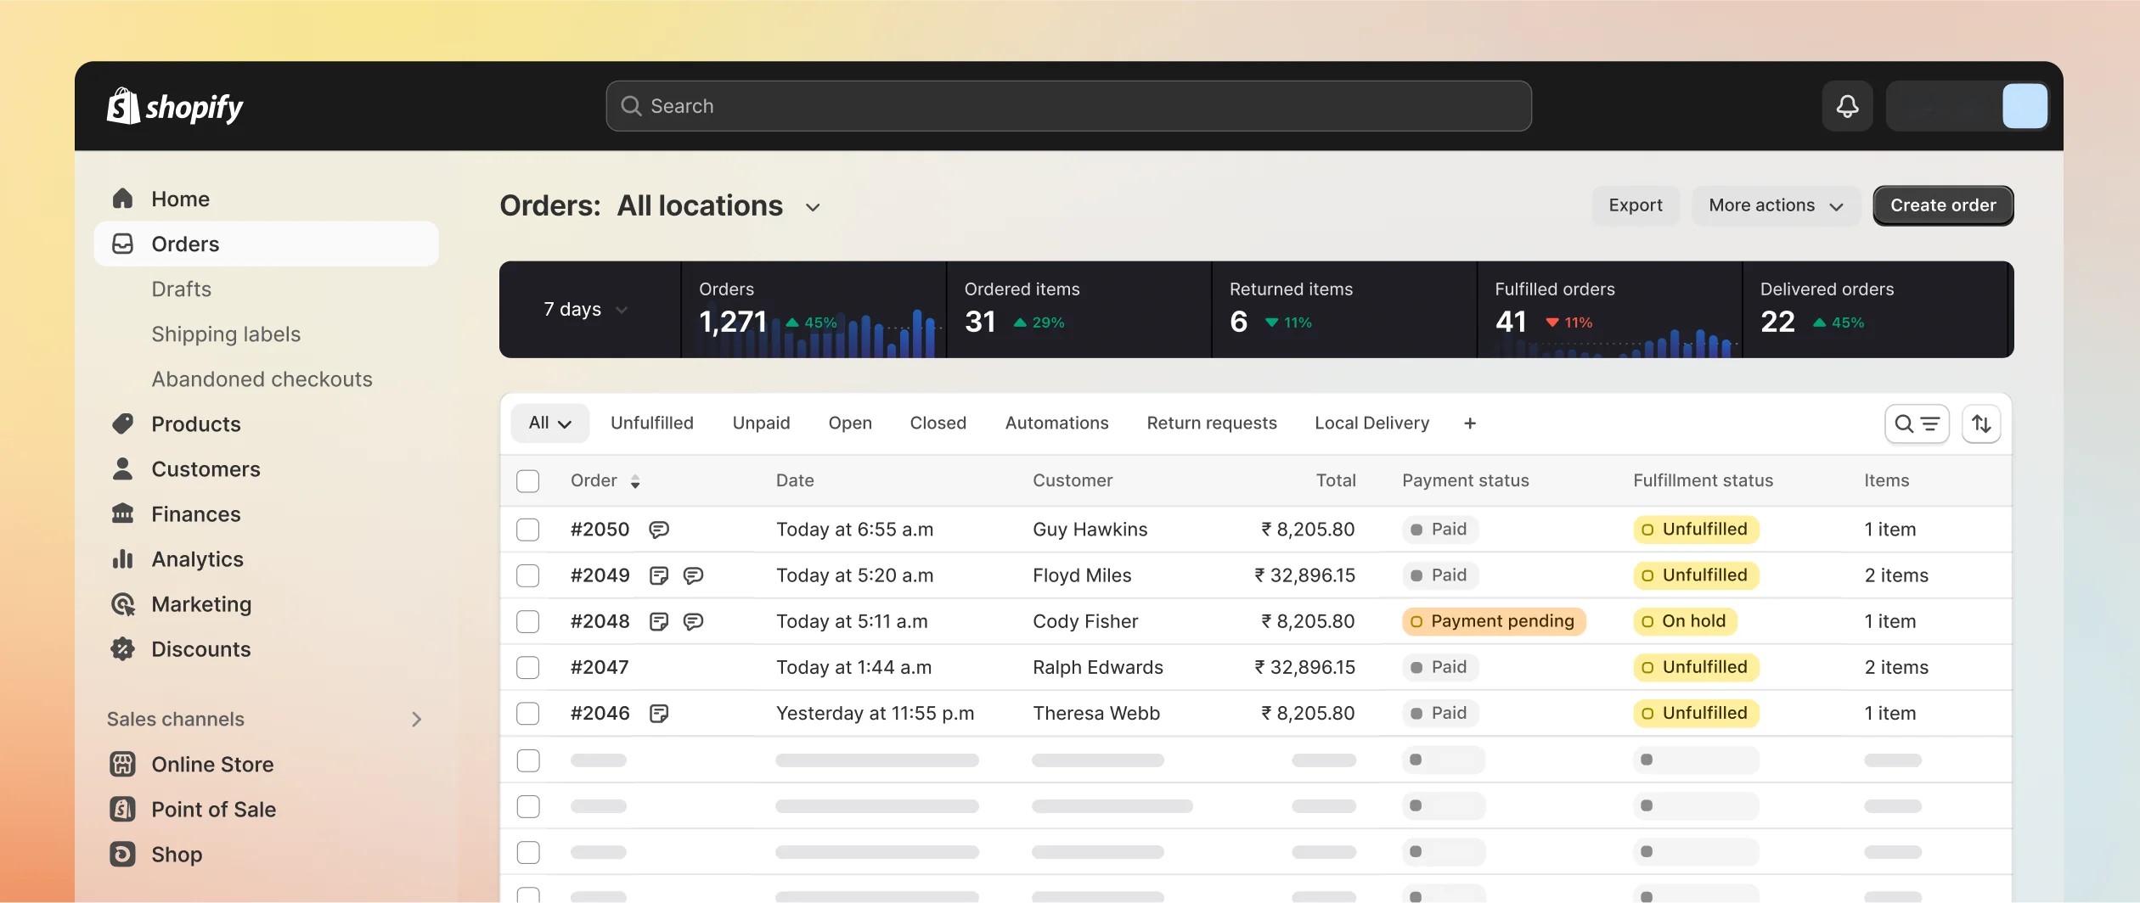This screenshot has height=903, width=2140.
Task: Open the sort orders button
Action: pos(1981,423)
